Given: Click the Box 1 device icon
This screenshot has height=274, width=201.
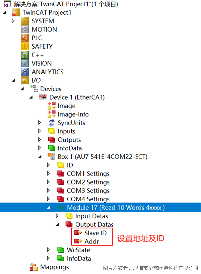Looking at the screenshot, I should (51, 156).
